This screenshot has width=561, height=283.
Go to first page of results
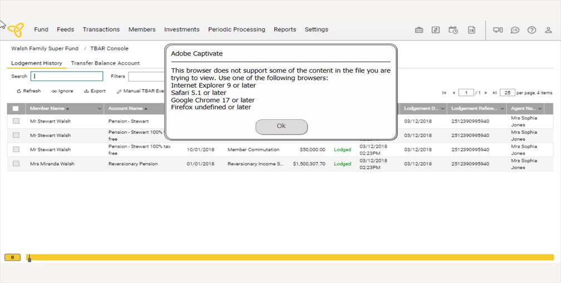[444, 93]
